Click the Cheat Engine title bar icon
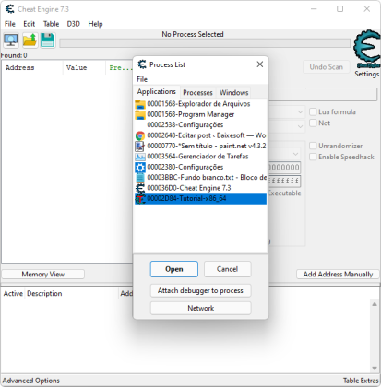This screenshot has width=381, height=387. [x=10, y=9]
